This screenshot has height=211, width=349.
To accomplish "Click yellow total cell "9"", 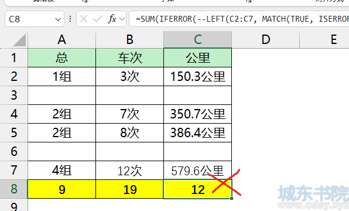I will [x=61, y=189].
